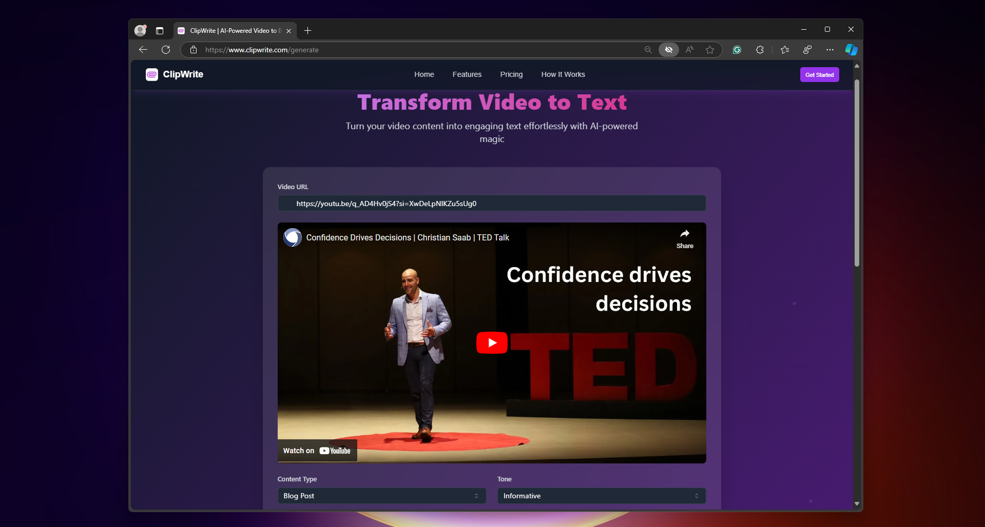Focus the Video URL input field
This screenshot has width=985, height=527.
click(492, 204)
